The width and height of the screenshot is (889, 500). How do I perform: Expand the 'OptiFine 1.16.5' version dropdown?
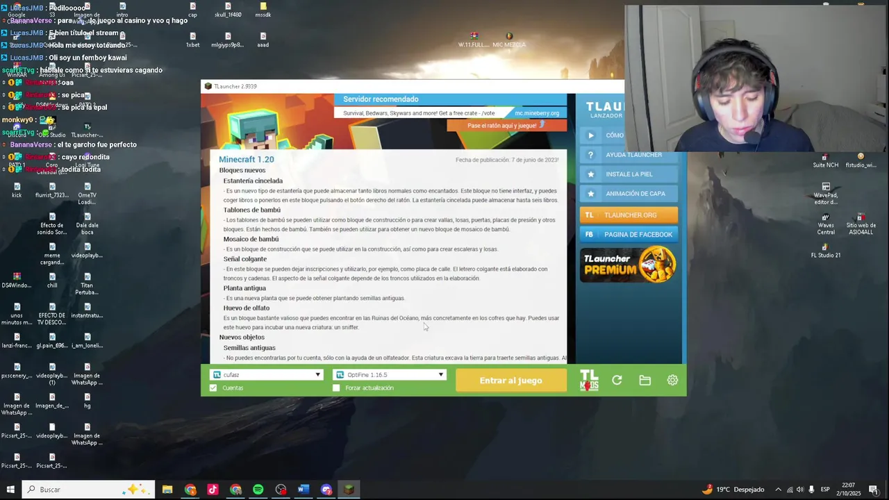(x=389, y=375)
